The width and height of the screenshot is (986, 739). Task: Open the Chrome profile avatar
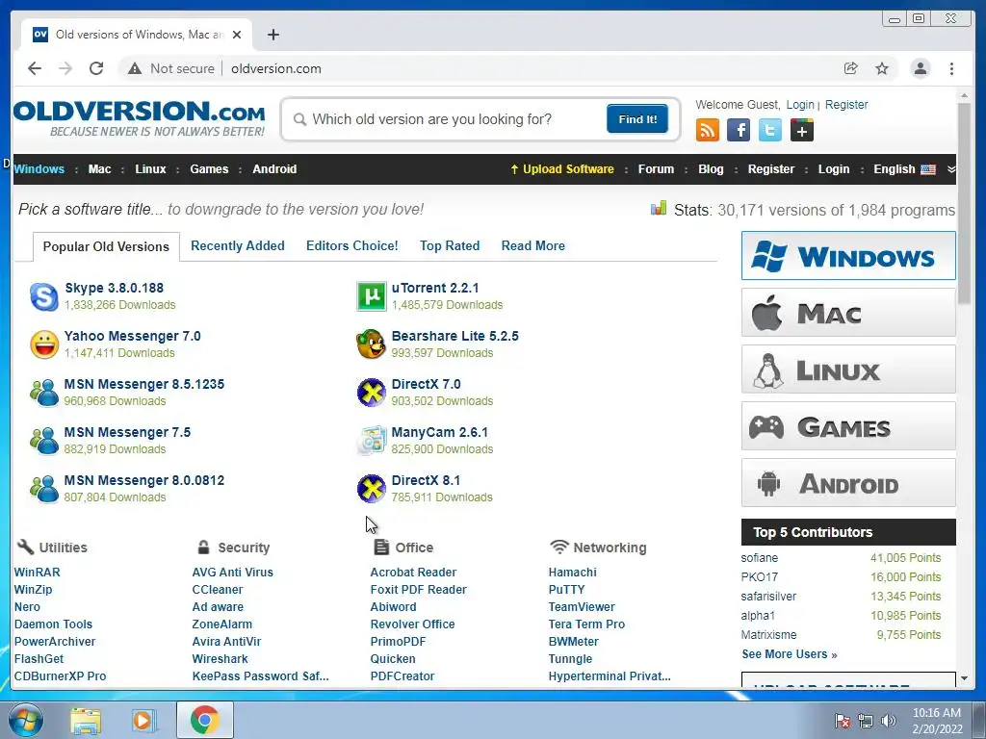[920, 68]
